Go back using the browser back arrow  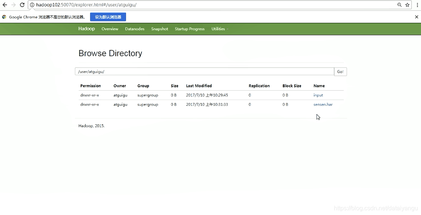5,5
